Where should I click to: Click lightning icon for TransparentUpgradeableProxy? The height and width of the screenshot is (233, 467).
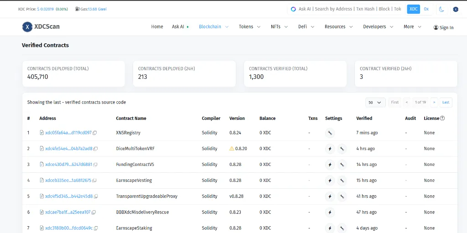tap(330, 197)
